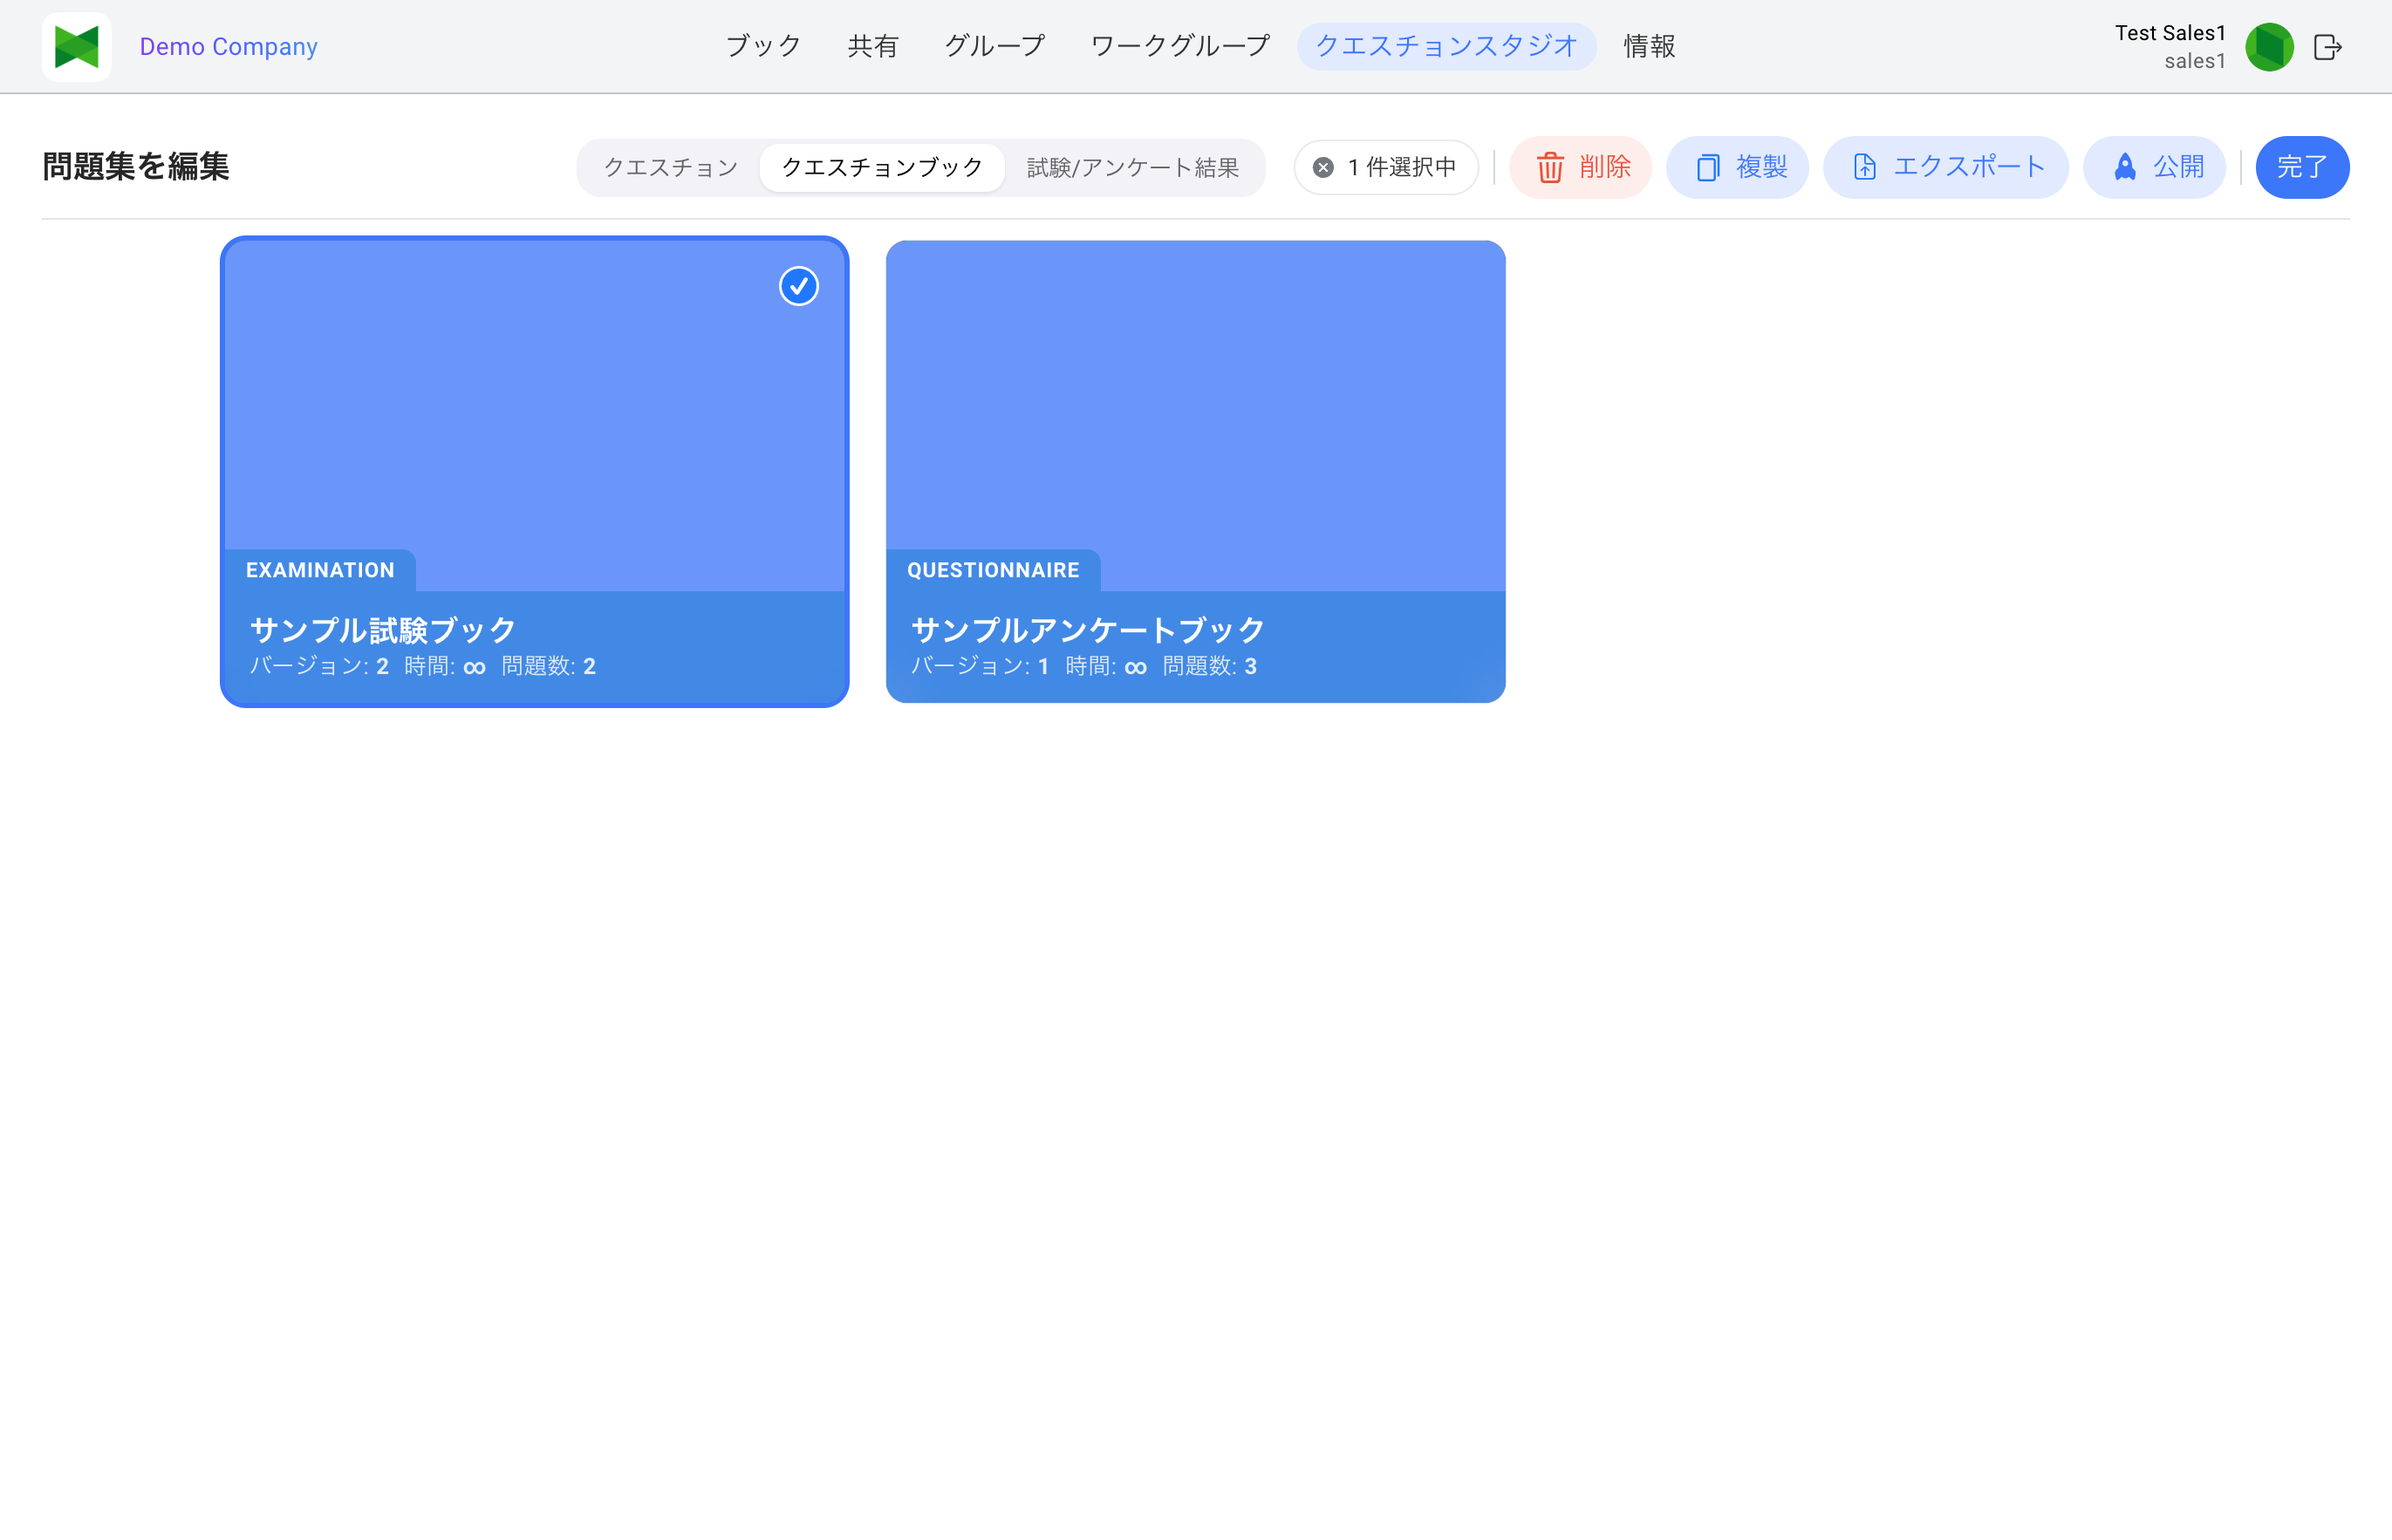Open the グループ navigation item
The height and width of the screenshot is (1540, 2392).
tap(994, 46)
